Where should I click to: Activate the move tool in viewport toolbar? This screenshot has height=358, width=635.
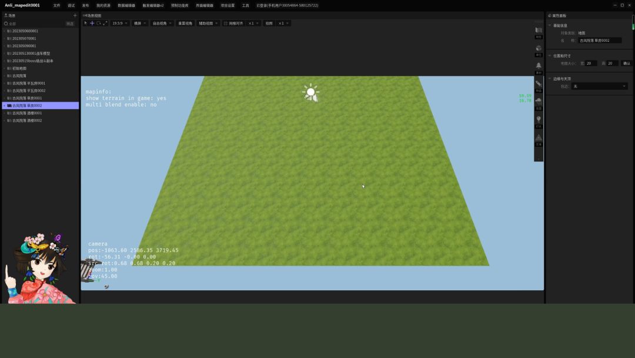pos(92,23)
